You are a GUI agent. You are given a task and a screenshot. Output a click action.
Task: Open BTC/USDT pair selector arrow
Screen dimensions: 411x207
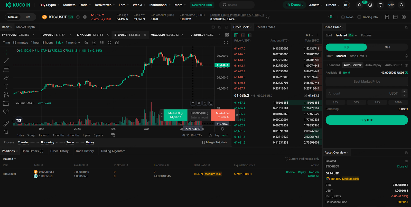pos(78,17)
